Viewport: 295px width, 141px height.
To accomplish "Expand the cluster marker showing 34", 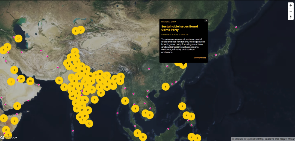I will coord(82,71).
